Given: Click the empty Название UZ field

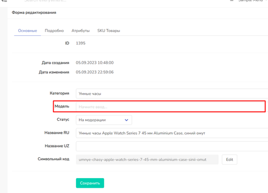Looking at the screenshot, I should pyautogui.click(x=172, y=146).
